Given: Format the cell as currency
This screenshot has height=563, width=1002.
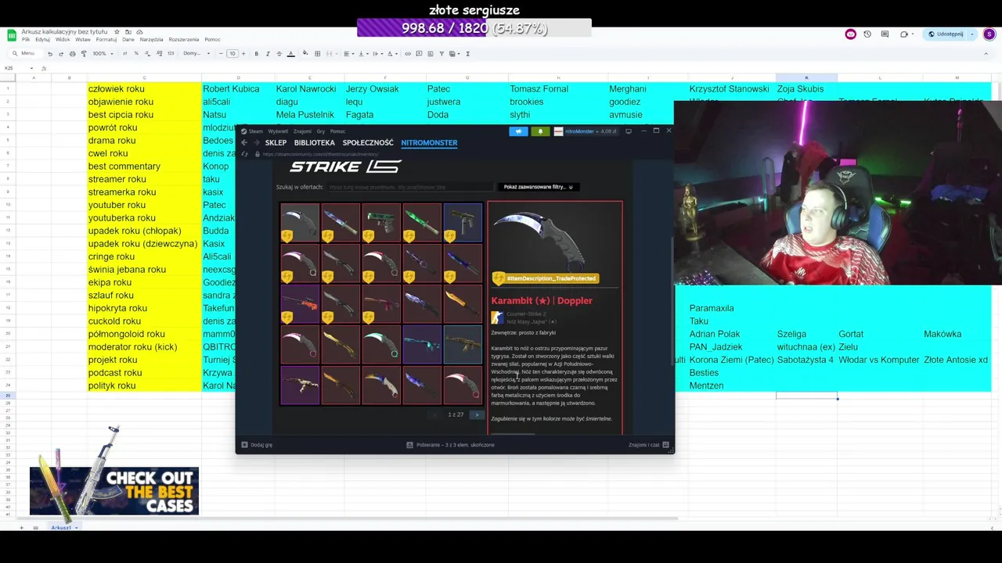Looking at the screenshot, I should click(x=125, y=53).
